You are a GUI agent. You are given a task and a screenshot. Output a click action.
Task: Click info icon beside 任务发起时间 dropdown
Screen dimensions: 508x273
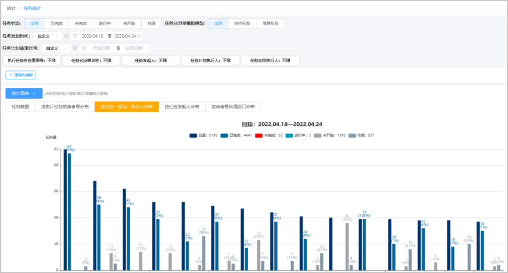coord(66,36)
